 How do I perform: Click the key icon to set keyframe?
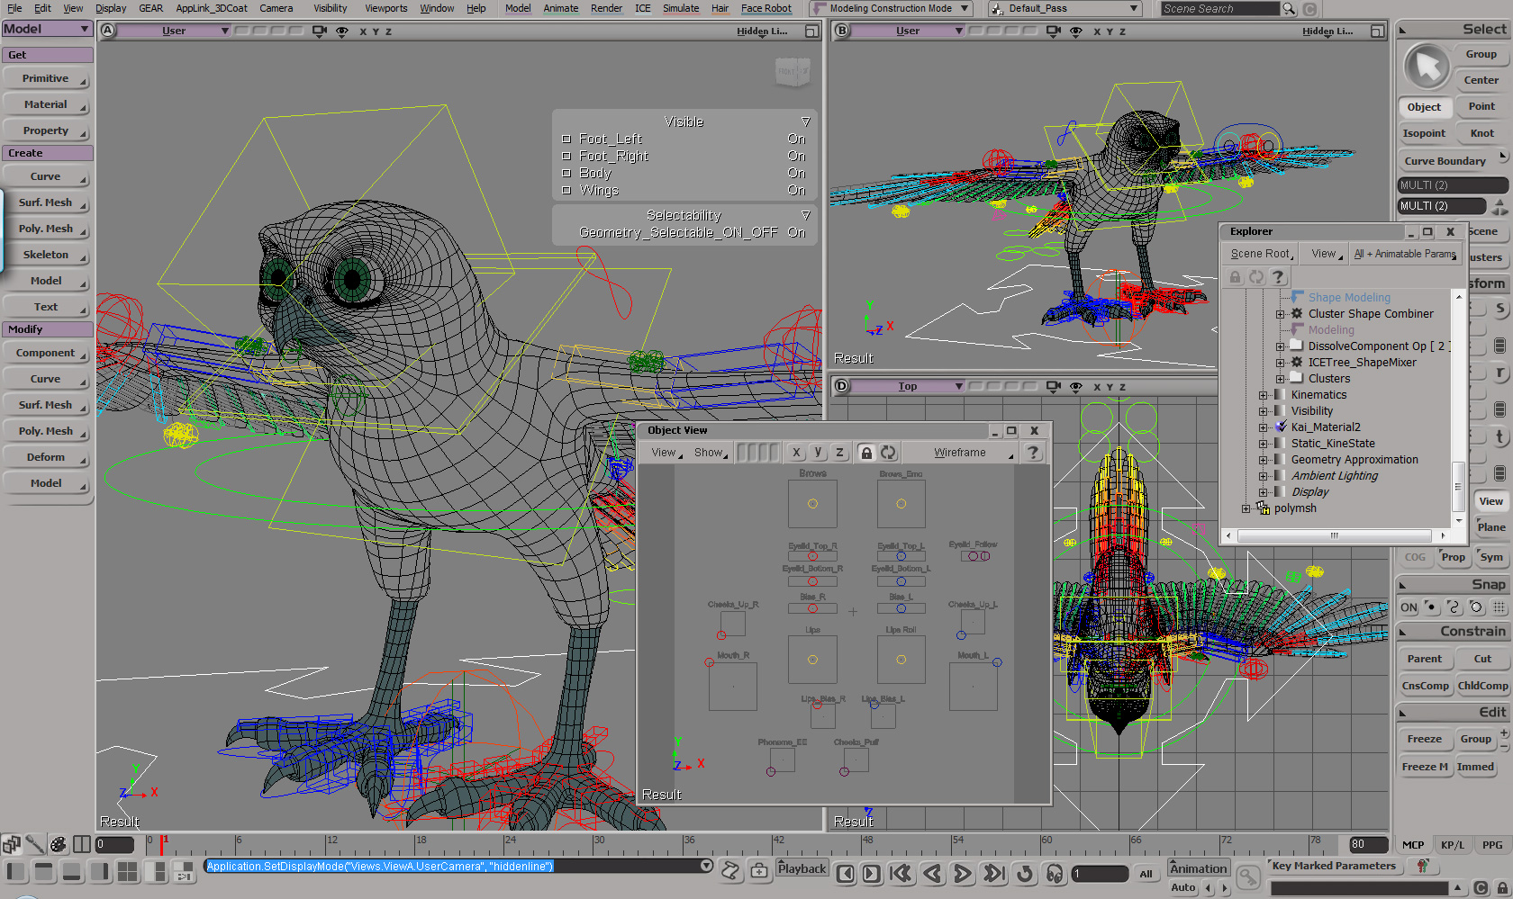tap(1247, 877)
